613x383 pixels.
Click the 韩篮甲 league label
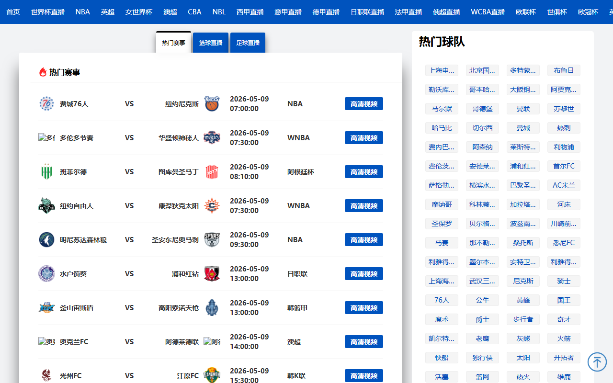pos(297,308)
